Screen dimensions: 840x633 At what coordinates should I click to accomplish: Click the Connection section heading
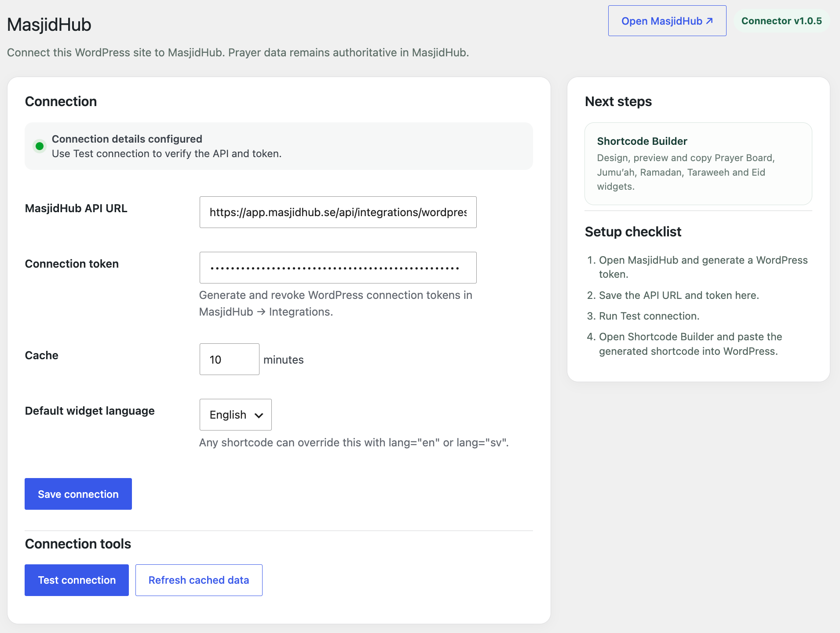61,101
